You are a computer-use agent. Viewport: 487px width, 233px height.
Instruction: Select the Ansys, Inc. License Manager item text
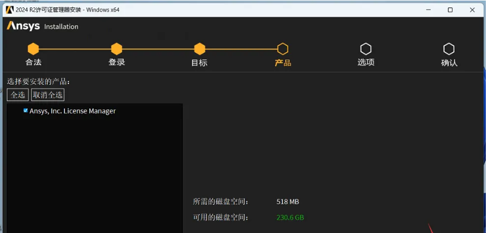pyautogui.click(x=72, y=111)
